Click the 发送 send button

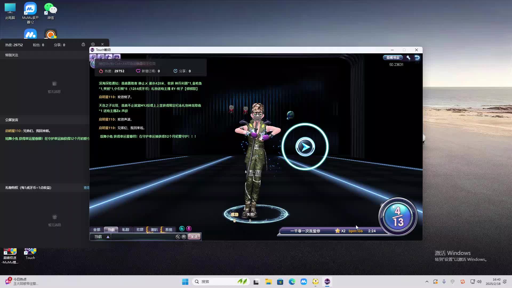click(194, 237)
